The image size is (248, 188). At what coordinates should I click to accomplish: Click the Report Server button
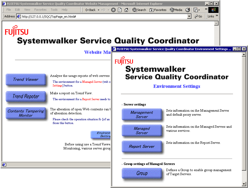142,146
